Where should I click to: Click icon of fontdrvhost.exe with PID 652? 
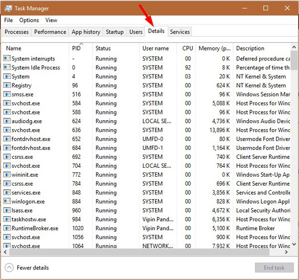pos(7,139)
